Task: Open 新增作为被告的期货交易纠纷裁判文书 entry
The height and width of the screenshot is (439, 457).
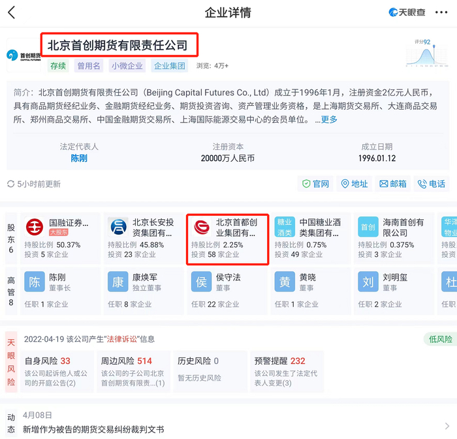Action: pyautogui.click(x=93, y=429)
